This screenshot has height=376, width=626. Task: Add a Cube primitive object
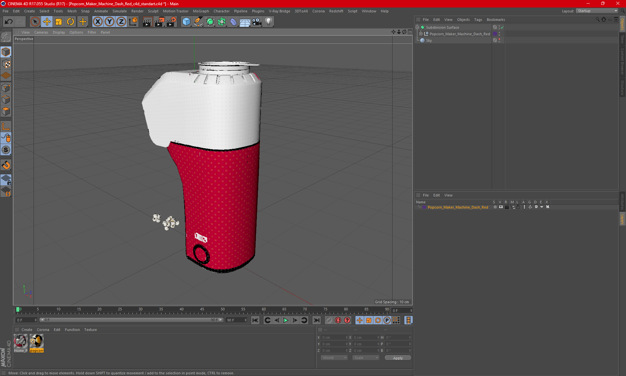[x=186, y=22]
